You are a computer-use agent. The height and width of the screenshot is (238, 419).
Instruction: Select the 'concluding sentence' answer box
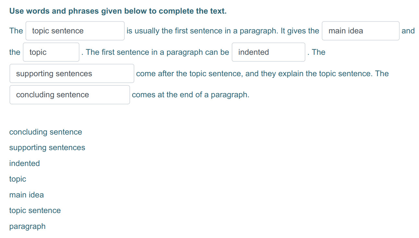(70, 95)
